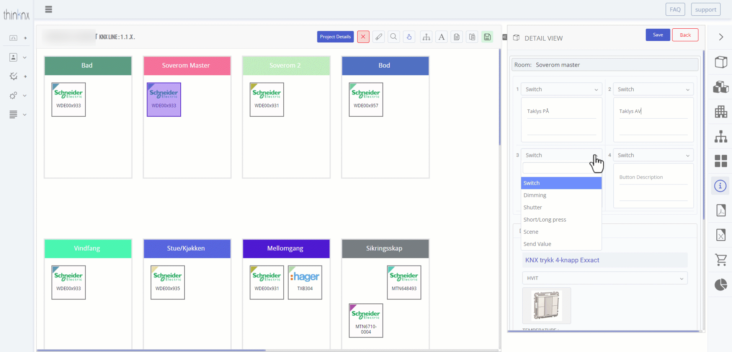Open the magnifier search tool
The height and width of the screenshot is (352, 732).
(394, 37)
